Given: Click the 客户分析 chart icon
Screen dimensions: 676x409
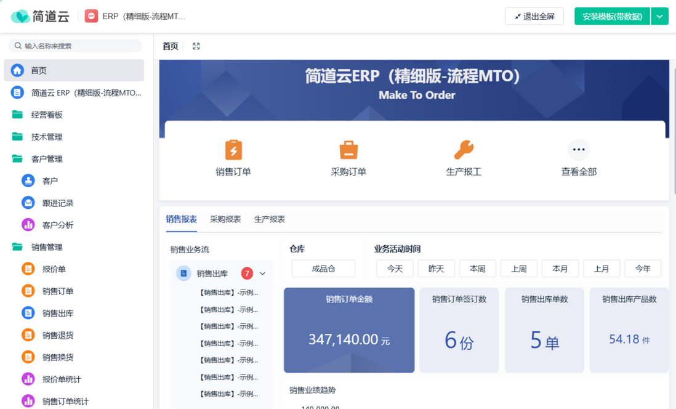Looking at the screenshot, I should [x=28, y=224].
